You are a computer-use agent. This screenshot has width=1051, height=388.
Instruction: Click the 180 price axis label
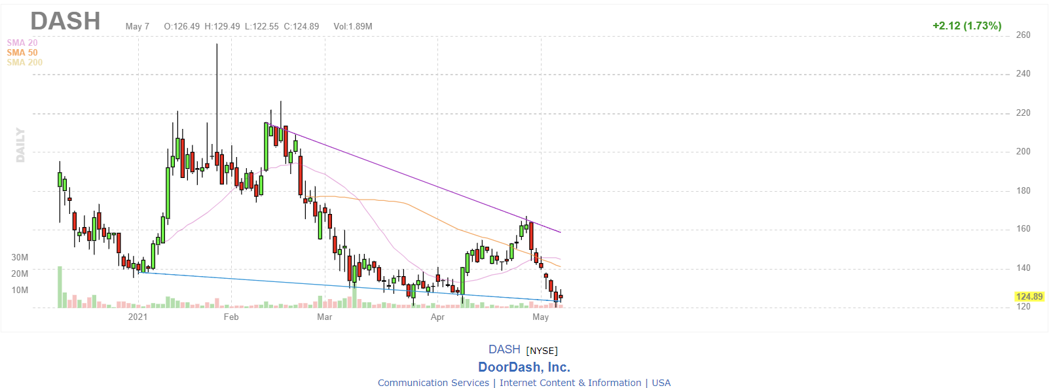pyautogui.click(x=1023, y=191)
